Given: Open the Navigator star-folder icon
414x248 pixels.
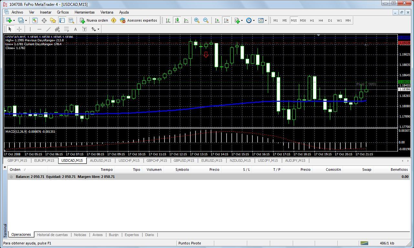Looking at the screenshot, I should click(x=53, y=20).
